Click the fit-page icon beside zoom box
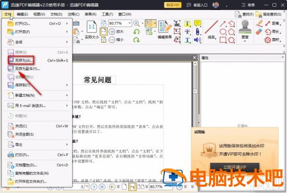Screen dimensions: 287x193 click(104, 23)
